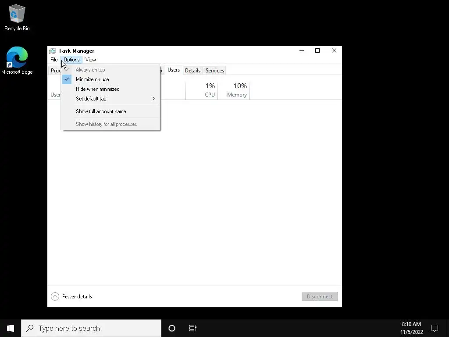Open the View menu
The image size is (449, 337).
(x=90, y=60)
